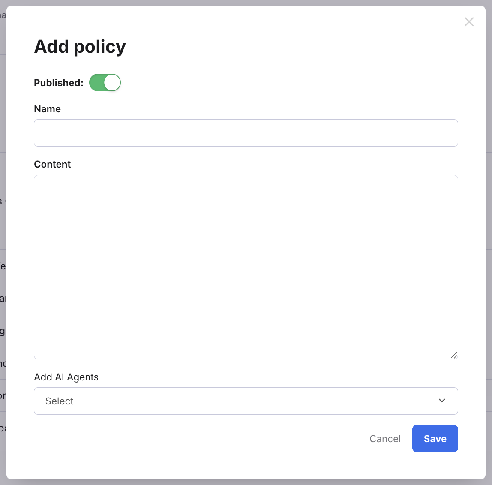This screenshot has height=485, width=492.
Task: Click the Add policy heading
Action: pos(80,46)
